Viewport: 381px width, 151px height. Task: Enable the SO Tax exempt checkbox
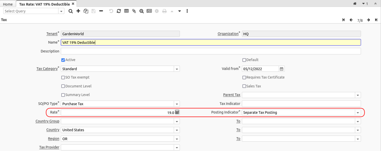[x=63, y=77]
